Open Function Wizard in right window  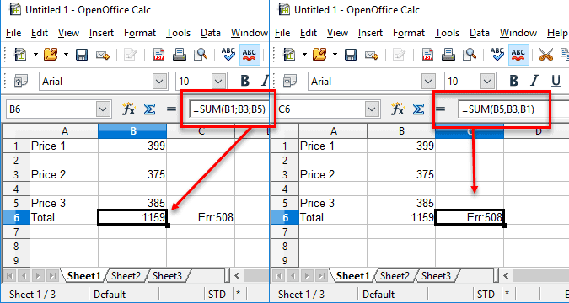[x=397, y=109]
